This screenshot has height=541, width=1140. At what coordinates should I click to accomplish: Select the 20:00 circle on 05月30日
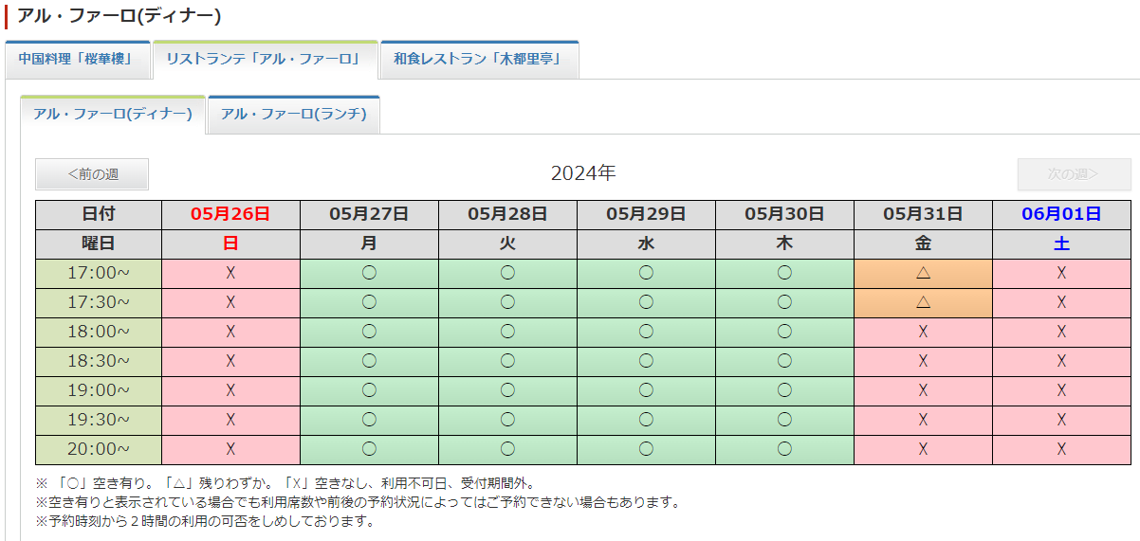[x=784, y=449]
